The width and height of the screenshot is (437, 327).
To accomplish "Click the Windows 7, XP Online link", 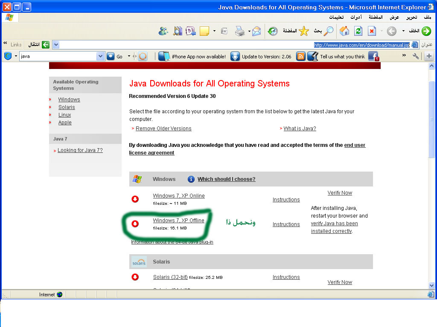I will (179, 196).
